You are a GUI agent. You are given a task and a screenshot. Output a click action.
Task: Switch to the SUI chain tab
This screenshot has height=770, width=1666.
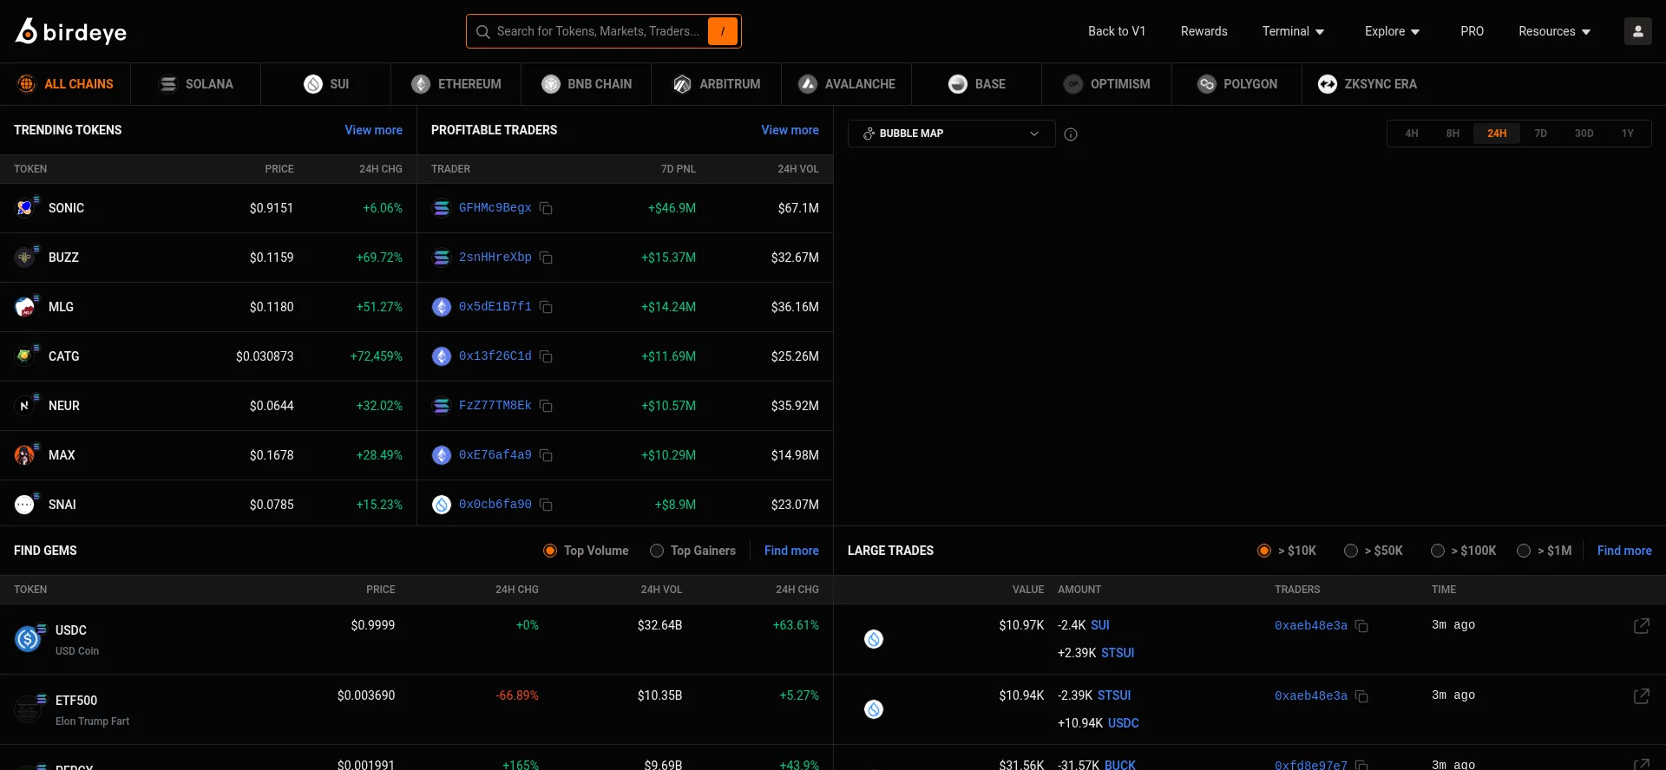pyautogui.click(x=326, y=84)
